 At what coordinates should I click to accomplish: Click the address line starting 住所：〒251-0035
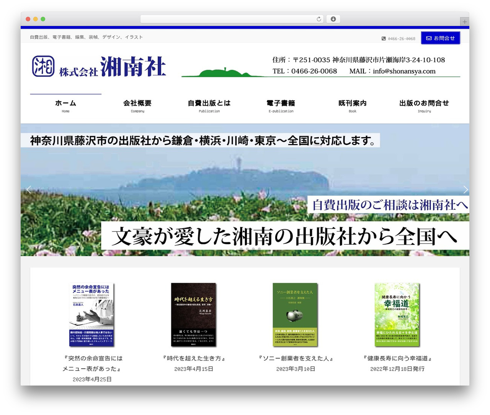[359, 60]
